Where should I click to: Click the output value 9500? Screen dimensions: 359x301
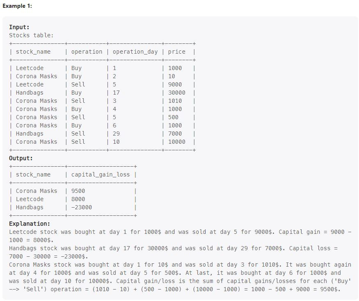point(78,191)
